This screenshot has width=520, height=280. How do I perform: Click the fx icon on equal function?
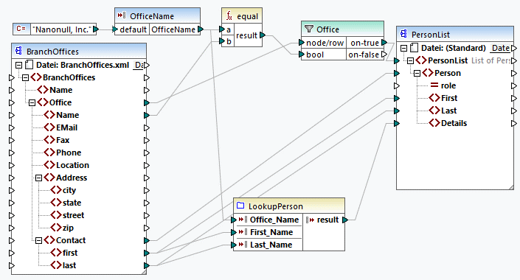pos(229,16)
